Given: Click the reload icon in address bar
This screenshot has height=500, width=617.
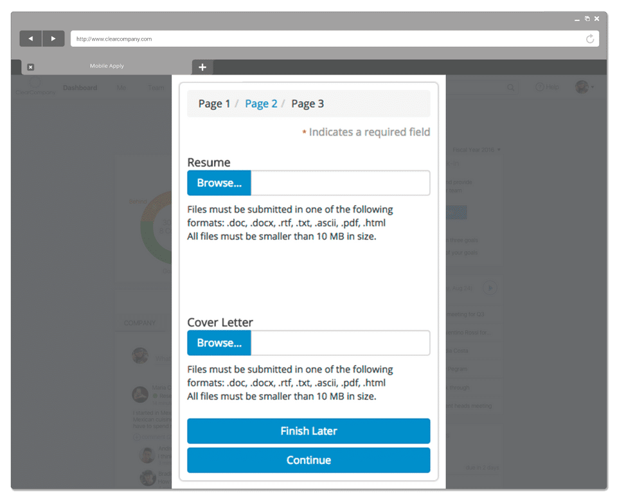Looking at the screenshot, I should coord(590,39).
